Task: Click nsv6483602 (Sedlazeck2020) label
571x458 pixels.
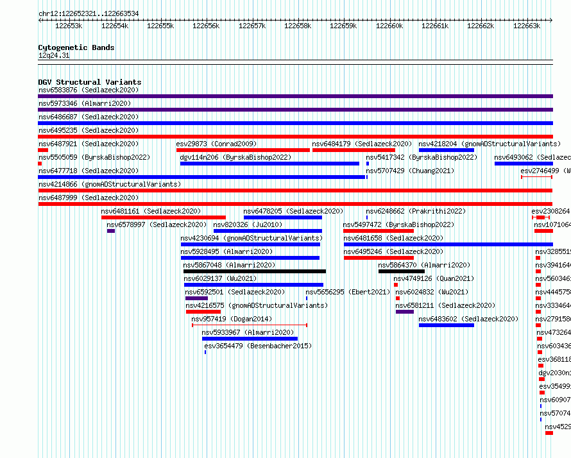Action: pyautogui.click(x=468, y=319)
